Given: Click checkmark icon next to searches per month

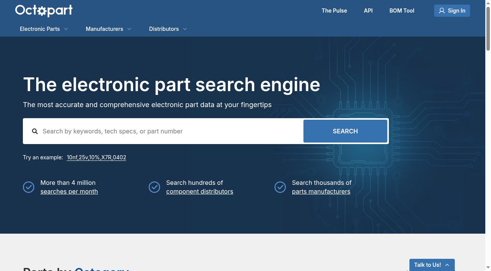Looking at the screenshot, I should (x=29, y=187).
